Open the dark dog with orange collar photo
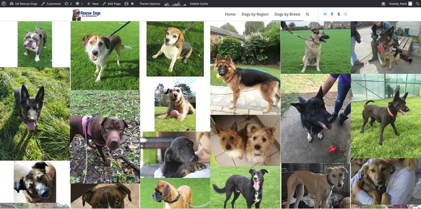Viewport: 421px width, 209px height. pos(386,116)
